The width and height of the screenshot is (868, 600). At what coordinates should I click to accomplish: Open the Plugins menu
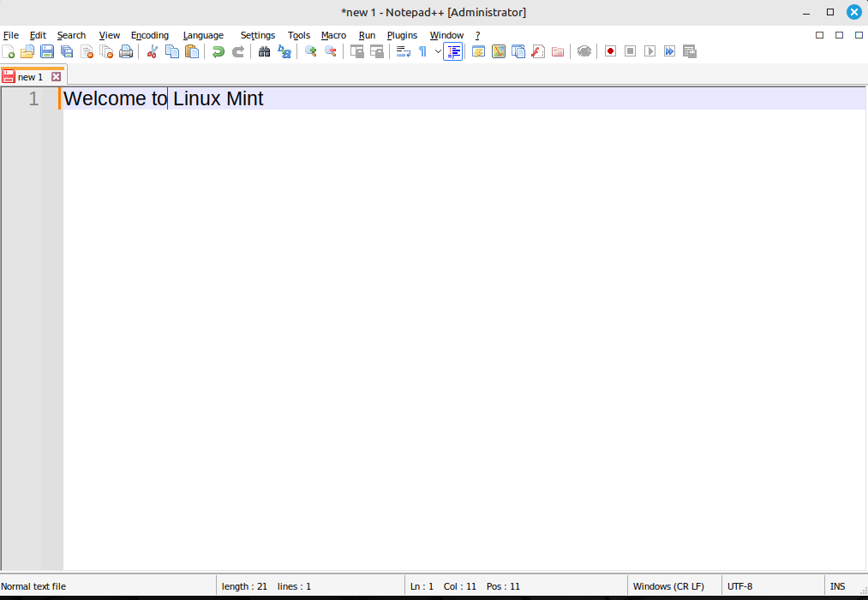(402, 35)
